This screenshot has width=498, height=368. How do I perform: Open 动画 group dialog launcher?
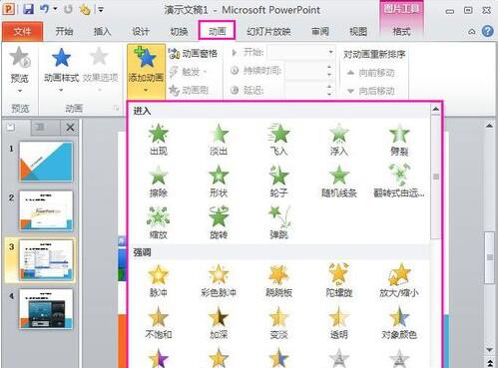[116, 109]
